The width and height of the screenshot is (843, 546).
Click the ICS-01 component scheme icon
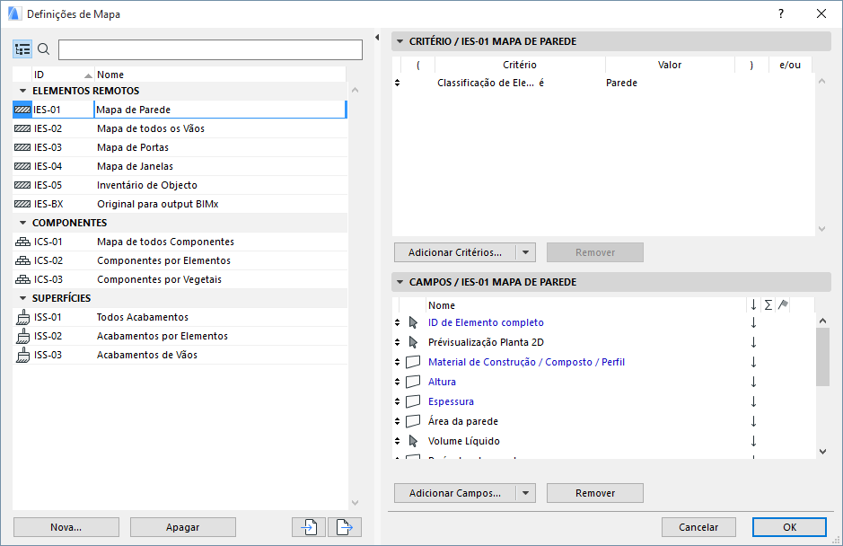click(23, 242)
